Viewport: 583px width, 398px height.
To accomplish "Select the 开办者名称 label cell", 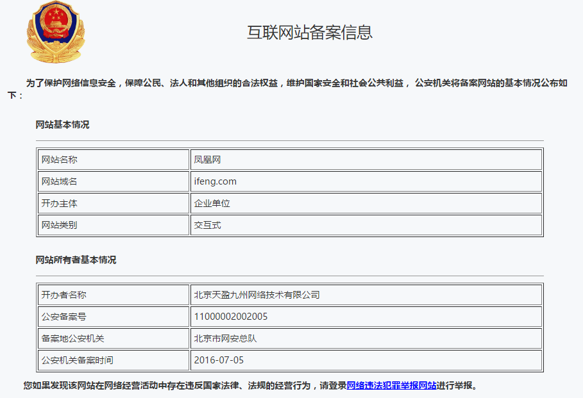I will pyautogui.click(x=114, y=295).
